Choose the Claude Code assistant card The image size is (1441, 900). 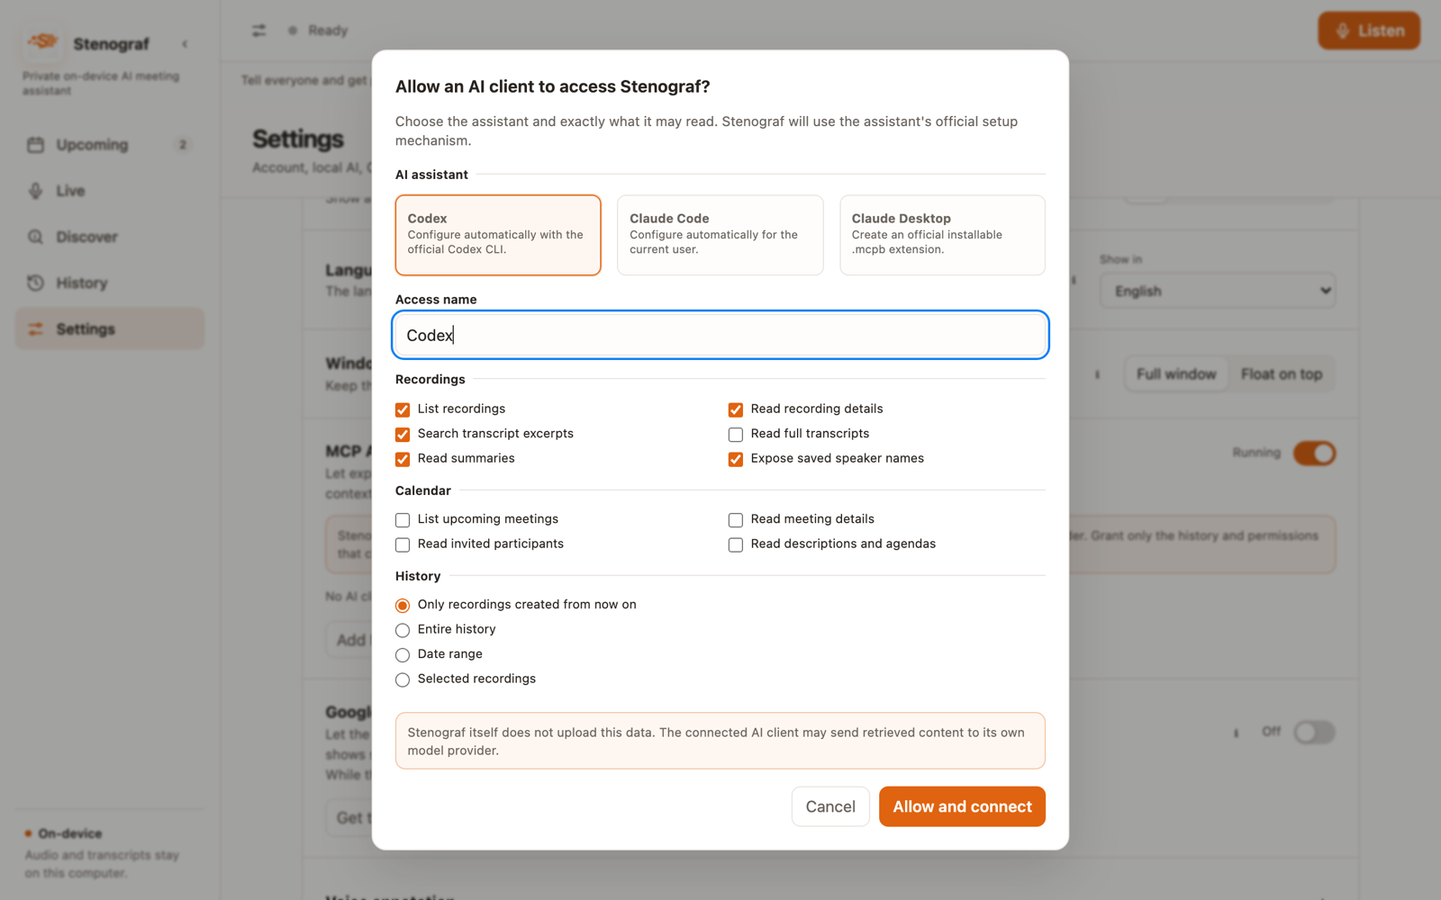point(720,235)
